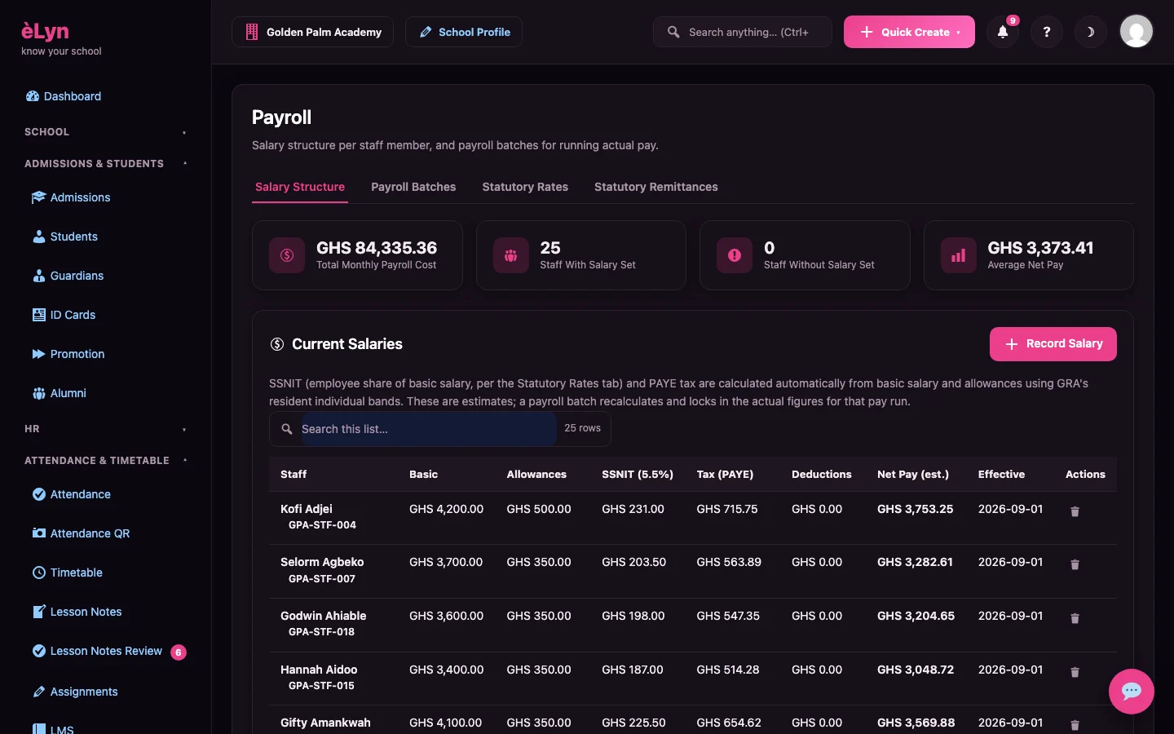Viewport: 1174px width, 734px height.
Task: Open the chat support bubble
Action: [x=1132, y=692]
